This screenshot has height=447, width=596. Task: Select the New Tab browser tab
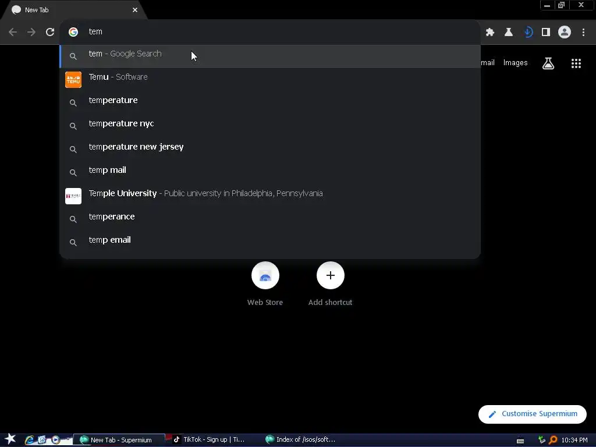74,10
